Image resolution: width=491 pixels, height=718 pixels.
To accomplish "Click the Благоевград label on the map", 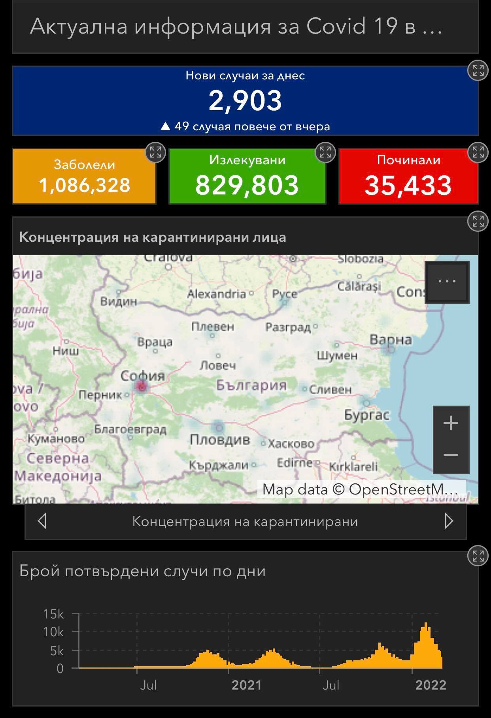I will point(130,429).
